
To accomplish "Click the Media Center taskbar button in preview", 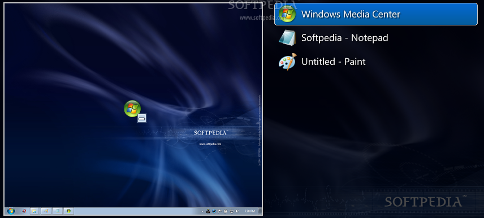I will [68, 211].
